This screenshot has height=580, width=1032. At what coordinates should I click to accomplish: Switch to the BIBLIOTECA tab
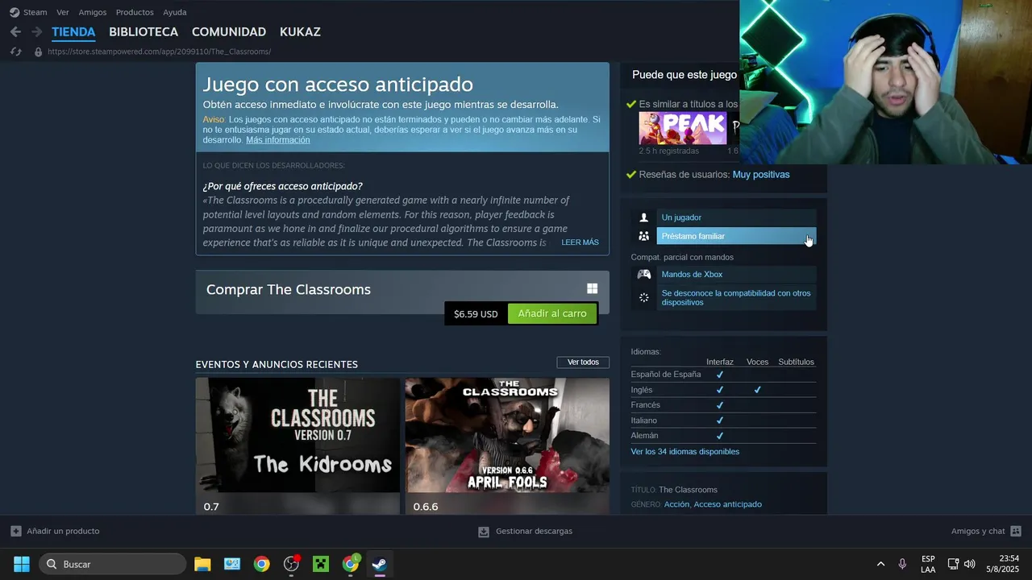tap(144, 32)
